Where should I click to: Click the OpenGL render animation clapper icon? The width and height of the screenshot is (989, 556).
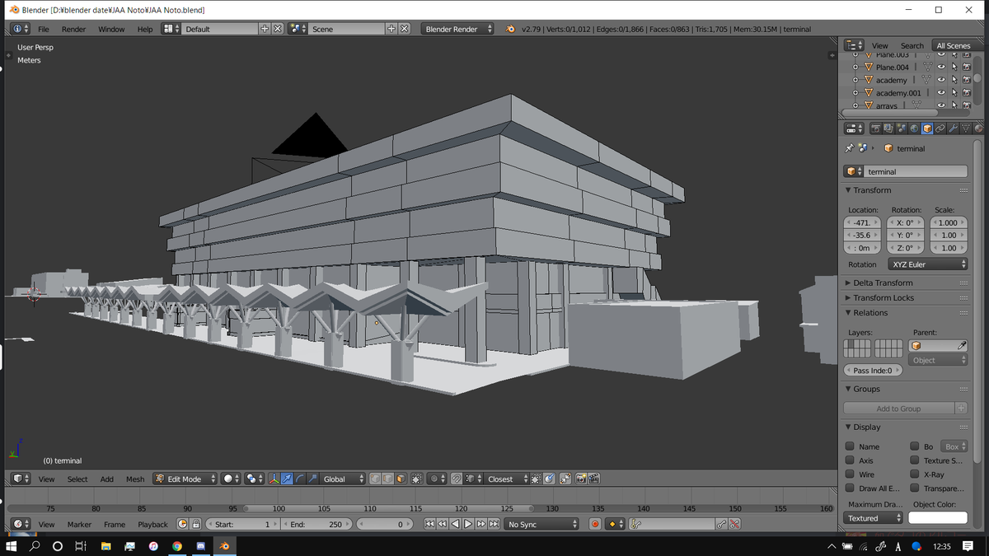point(593,479)
